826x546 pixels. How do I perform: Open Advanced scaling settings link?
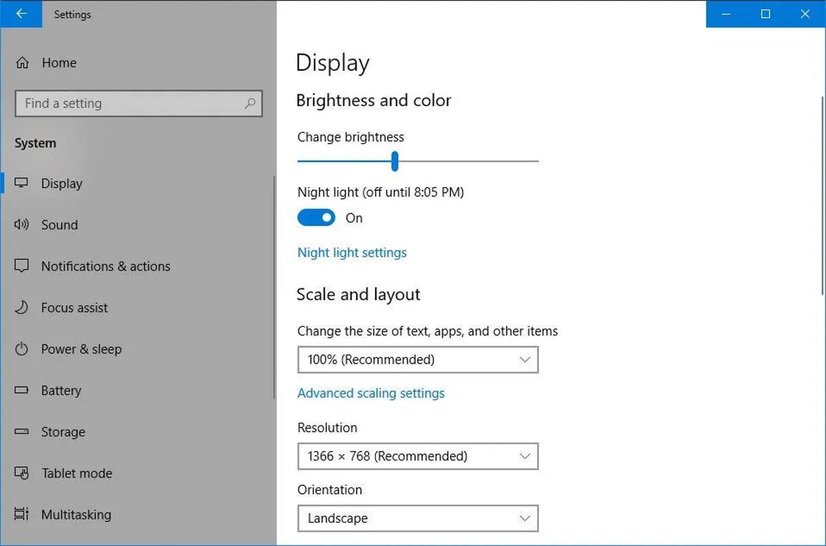[x=370, y=393]
